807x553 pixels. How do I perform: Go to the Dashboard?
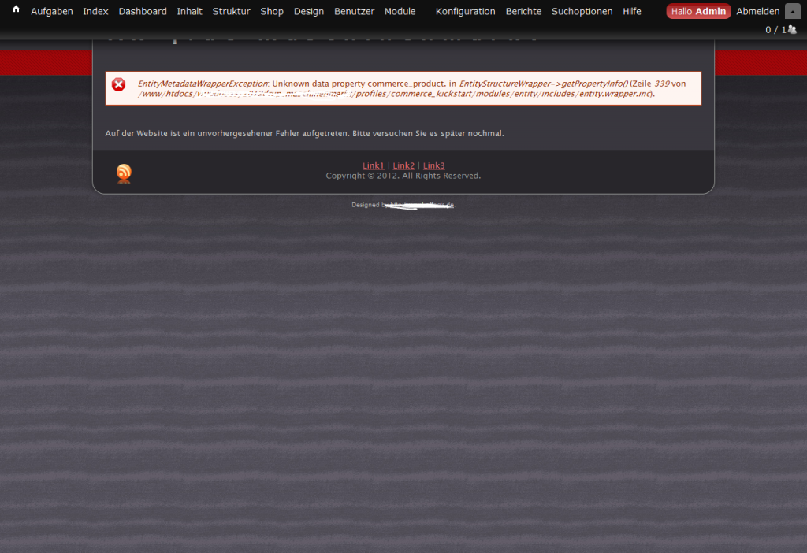(143, 12)
